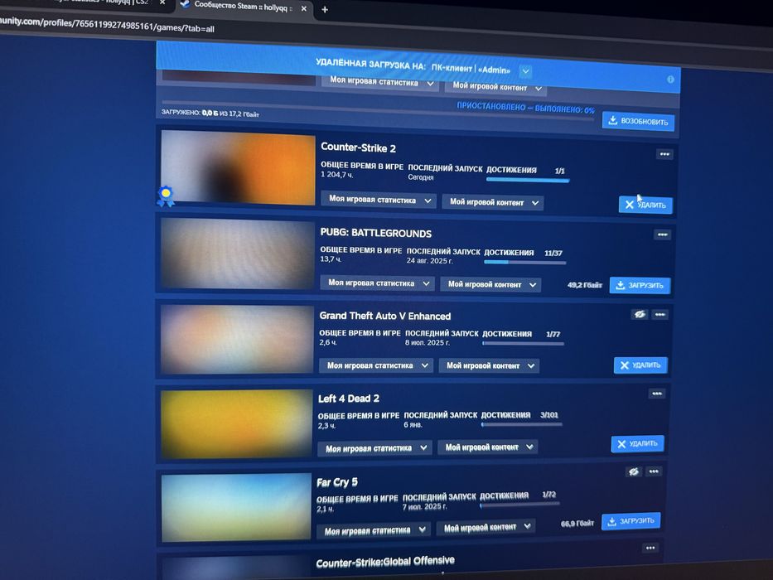Image resolution: width=773 pixels, height=580 pixels.
Task: Click the Grand Theft Auto V Enhanced achievements progress bar
Action: [523, 343]
